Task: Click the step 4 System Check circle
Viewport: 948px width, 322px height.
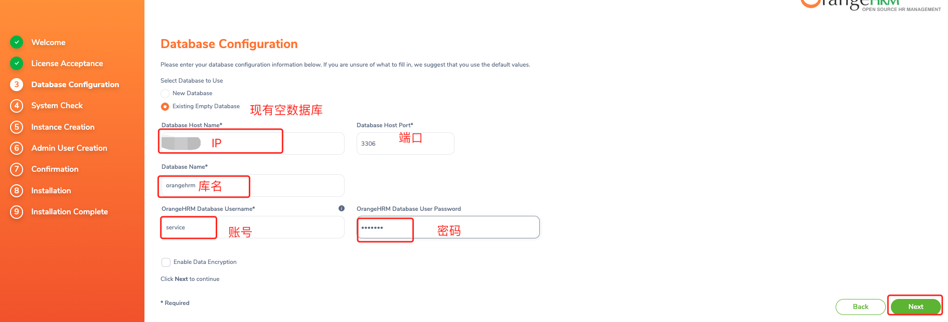Action: [17, 106]
